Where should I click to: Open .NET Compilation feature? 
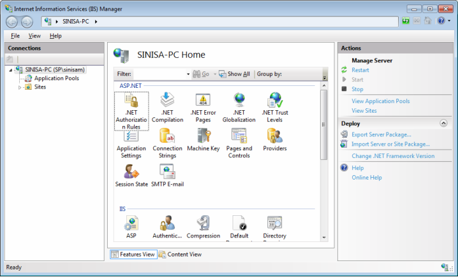coord(167,108)
